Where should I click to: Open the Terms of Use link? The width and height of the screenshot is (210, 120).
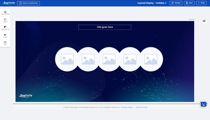coord(142,107)
